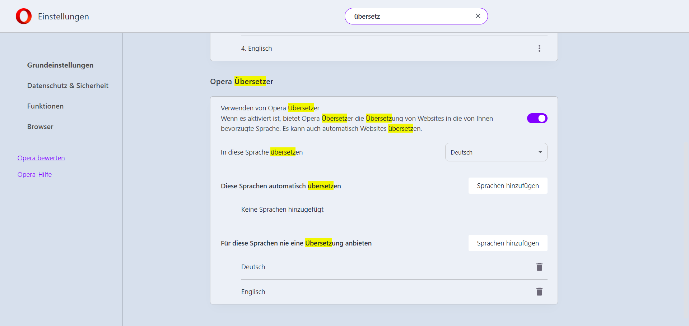This screenshot has height=326, width=689.
Task: Click the Opera Übersetzer section heading
Action: click(242, 82)
